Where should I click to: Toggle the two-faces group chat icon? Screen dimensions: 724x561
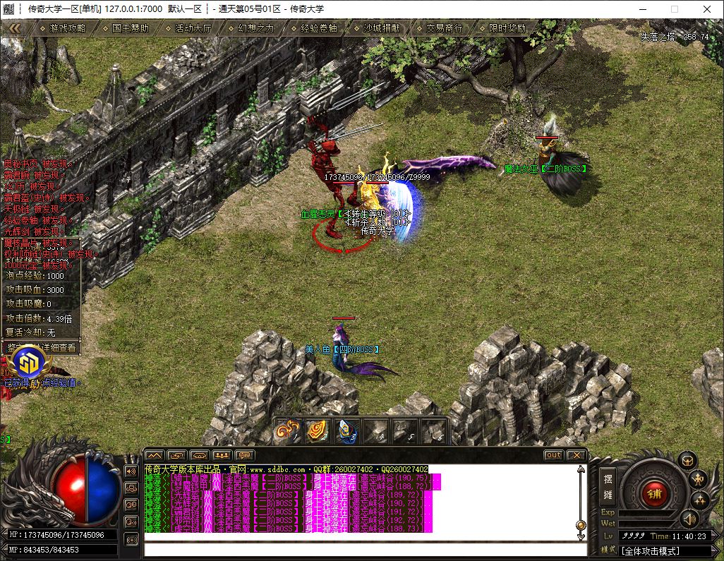(x=131, y=505)
